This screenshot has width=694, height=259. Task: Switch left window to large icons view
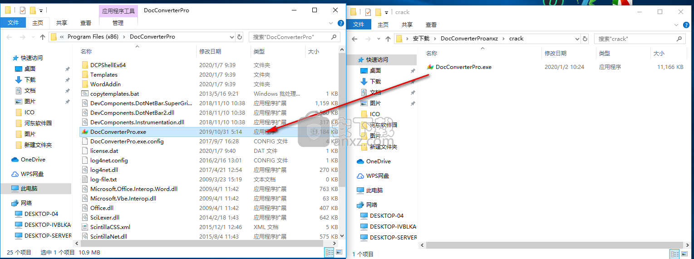tap(339, 252)
